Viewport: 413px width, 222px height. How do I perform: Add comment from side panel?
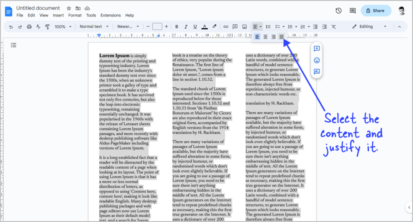[x=316, y=49]
